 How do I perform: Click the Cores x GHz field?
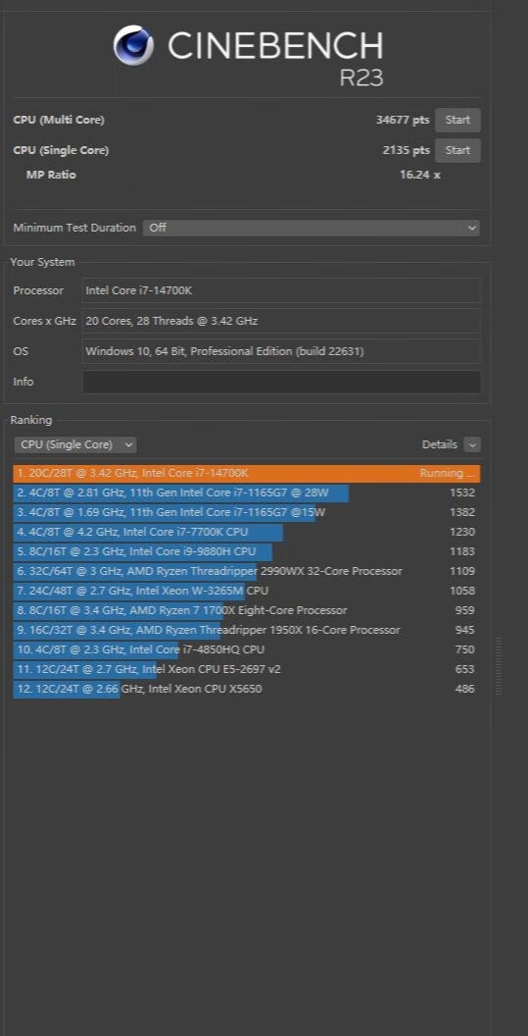281,321
